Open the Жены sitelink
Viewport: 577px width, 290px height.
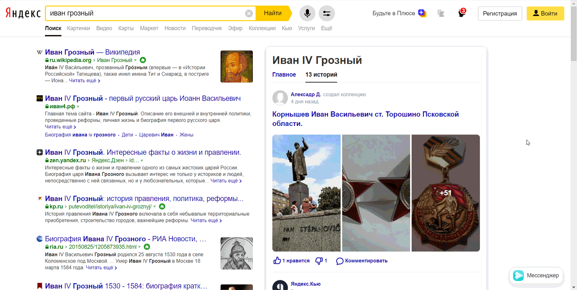(186, 135)
